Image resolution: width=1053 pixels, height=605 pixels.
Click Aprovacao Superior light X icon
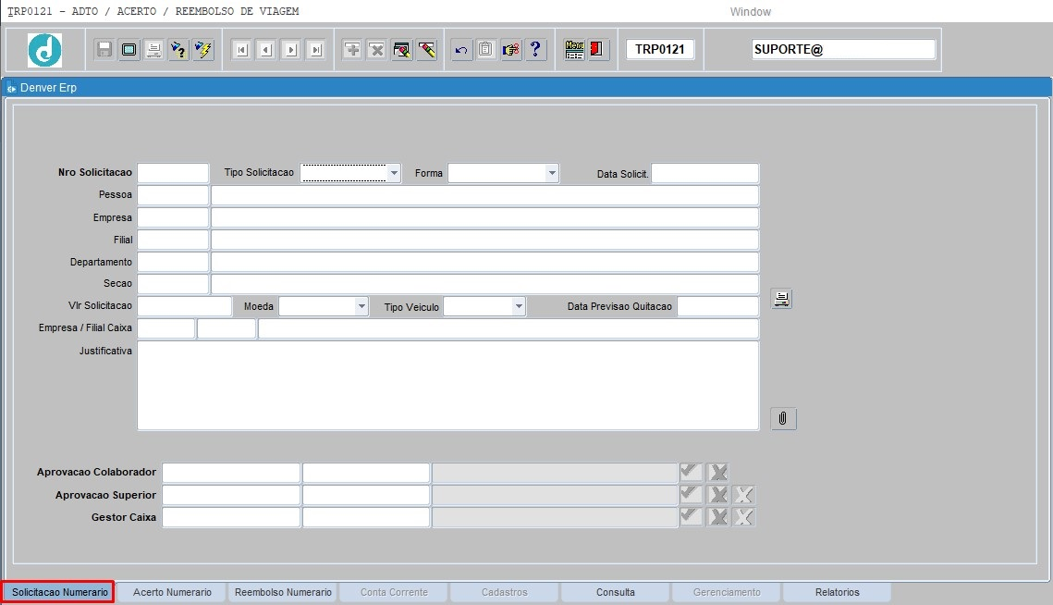(743, 495)
